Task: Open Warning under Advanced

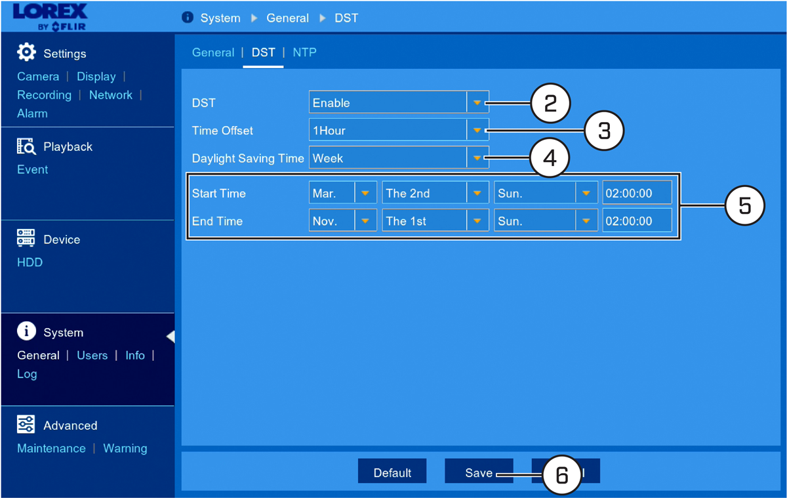Action: point(125,449)
